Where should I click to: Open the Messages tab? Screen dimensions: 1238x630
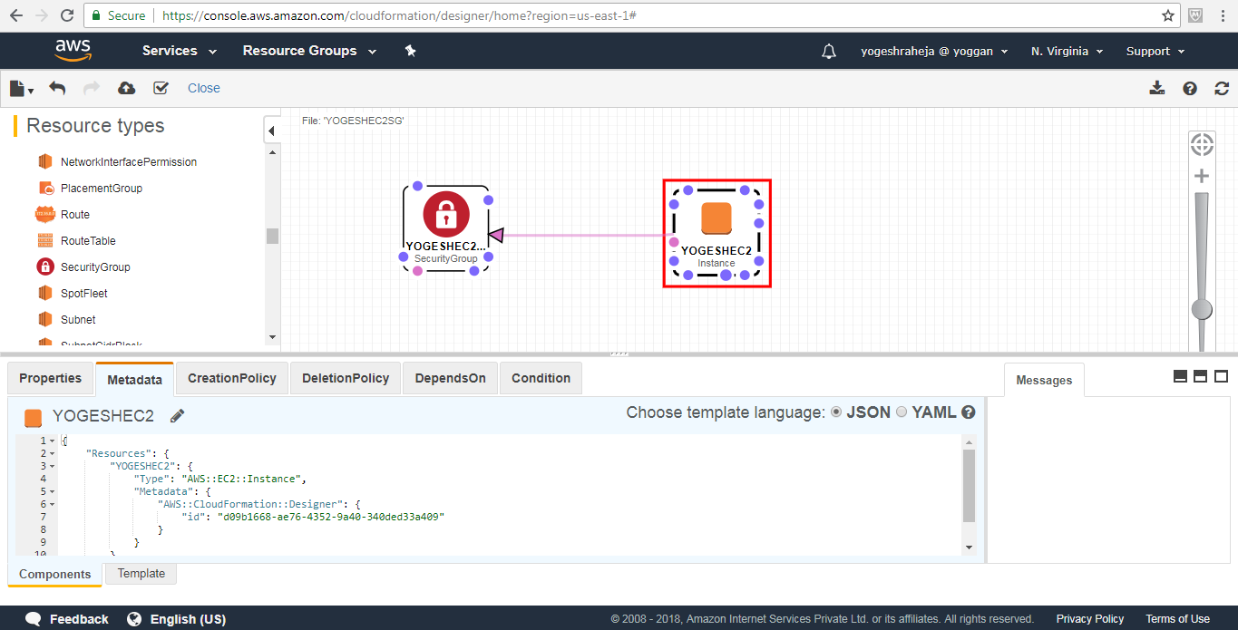[x=1044, y=380]
